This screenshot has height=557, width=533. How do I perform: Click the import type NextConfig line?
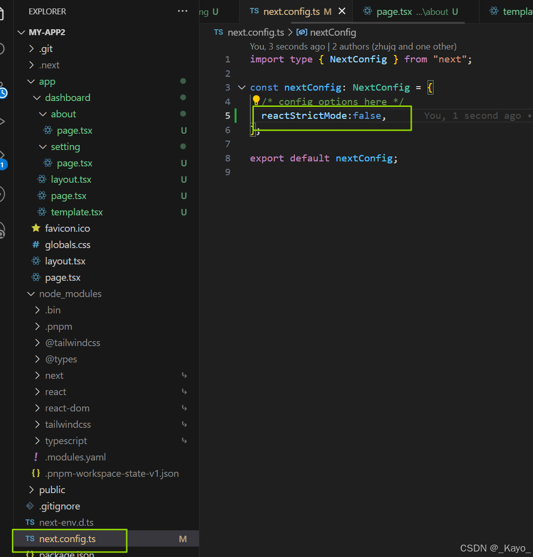click(x=361, y=59)
